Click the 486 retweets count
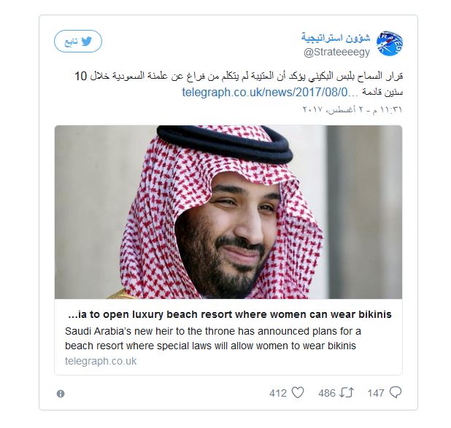Screen dimensions: 451x428 (x=327, y=393)
